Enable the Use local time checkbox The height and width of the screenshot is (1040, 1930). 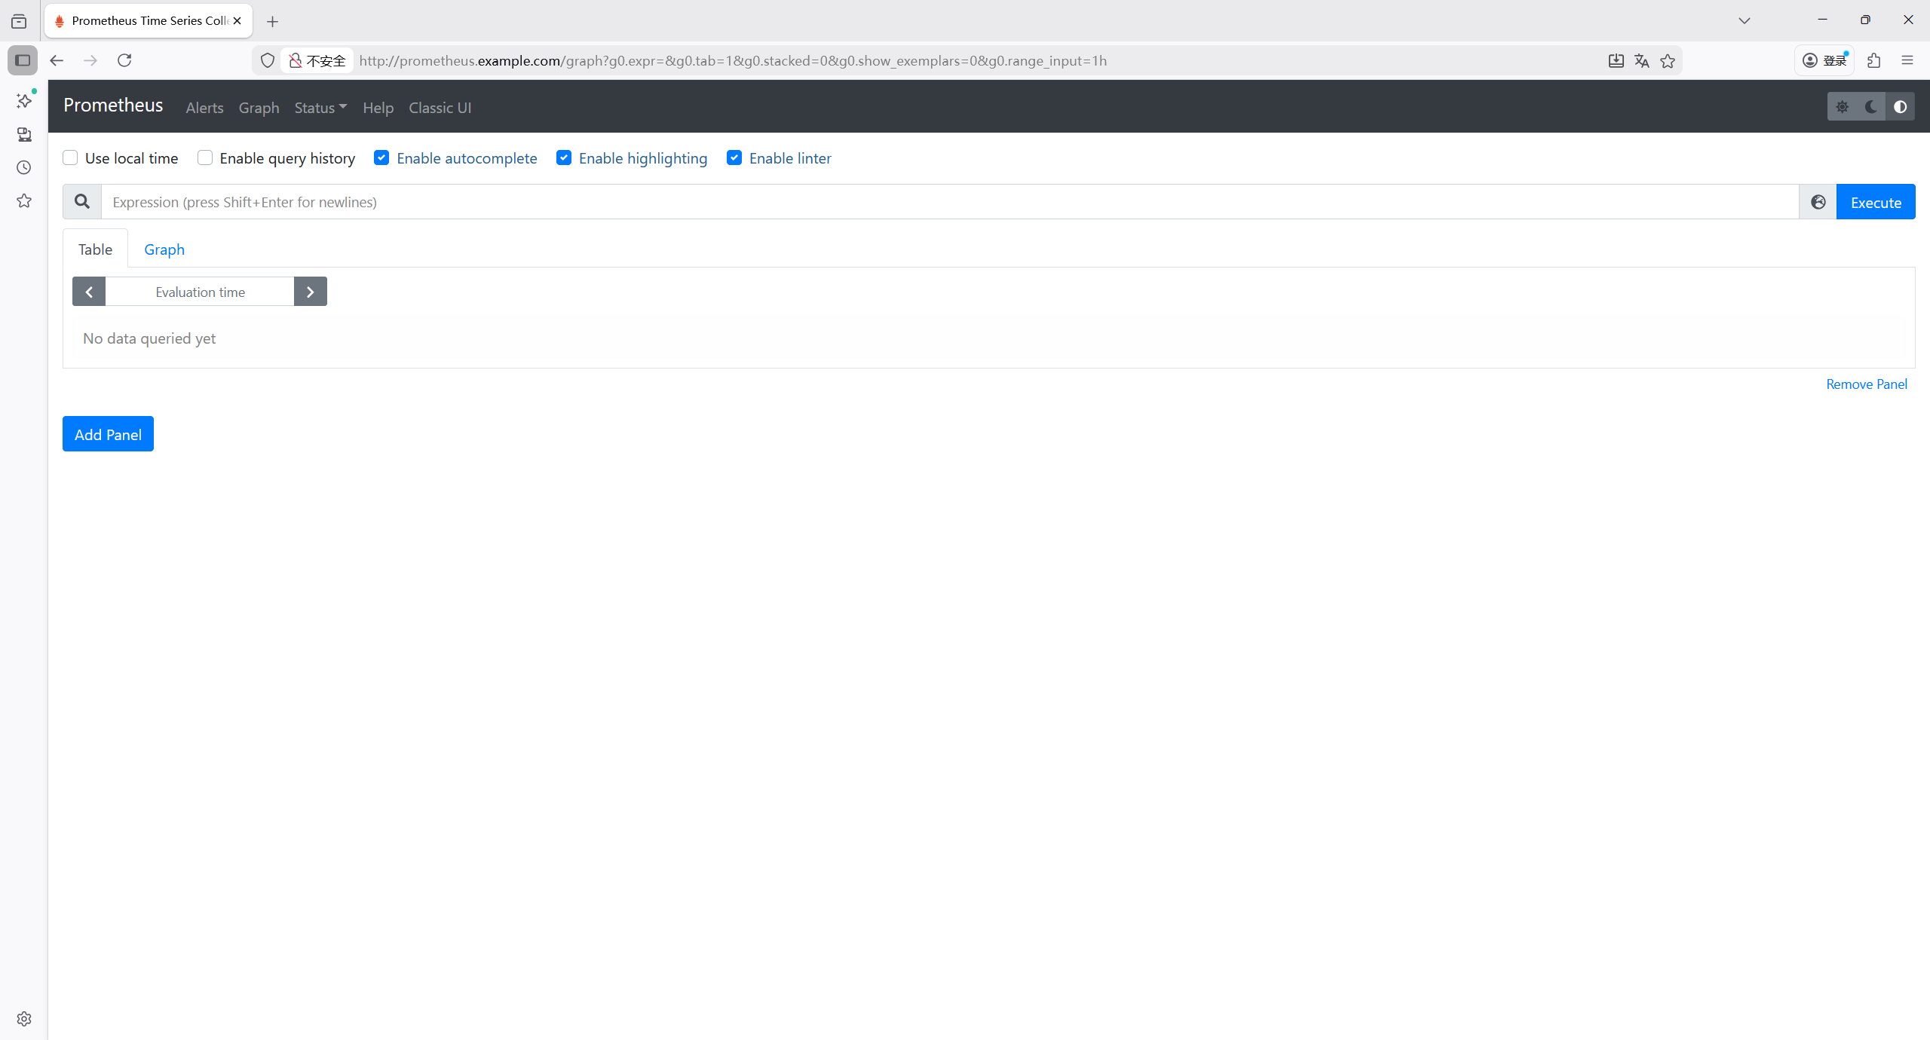pyautogui.click(x=70, y=158)
